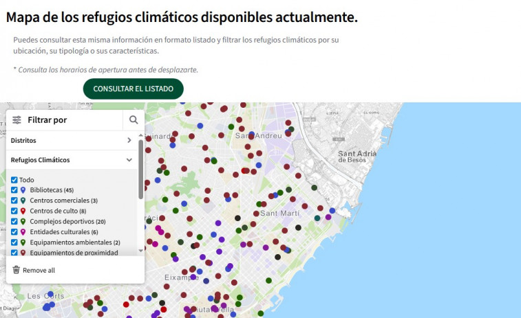
Task: Click the Sant Adrià de Besòs map label
Action: (357, 157)
